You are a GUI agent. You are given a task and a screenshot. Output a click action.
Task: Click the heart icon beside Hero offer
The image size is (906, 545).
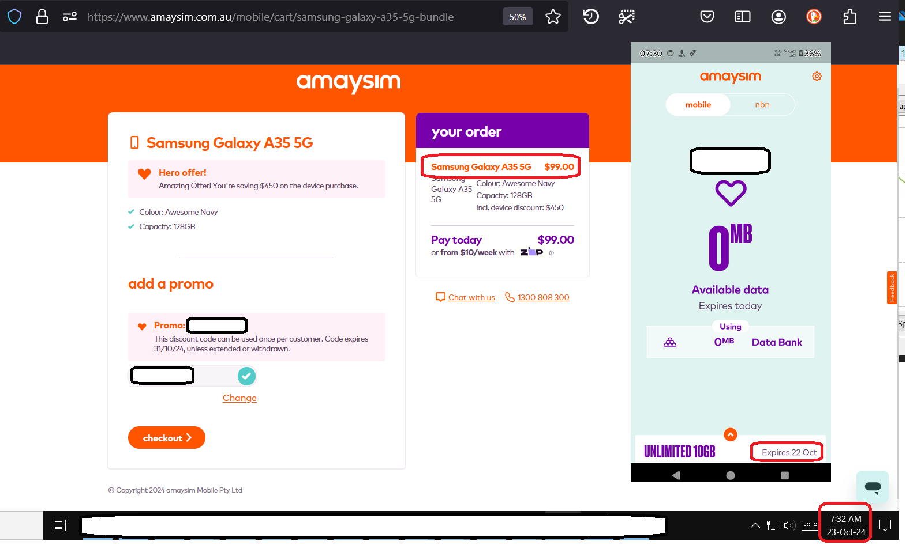click(x=144, y=173)
